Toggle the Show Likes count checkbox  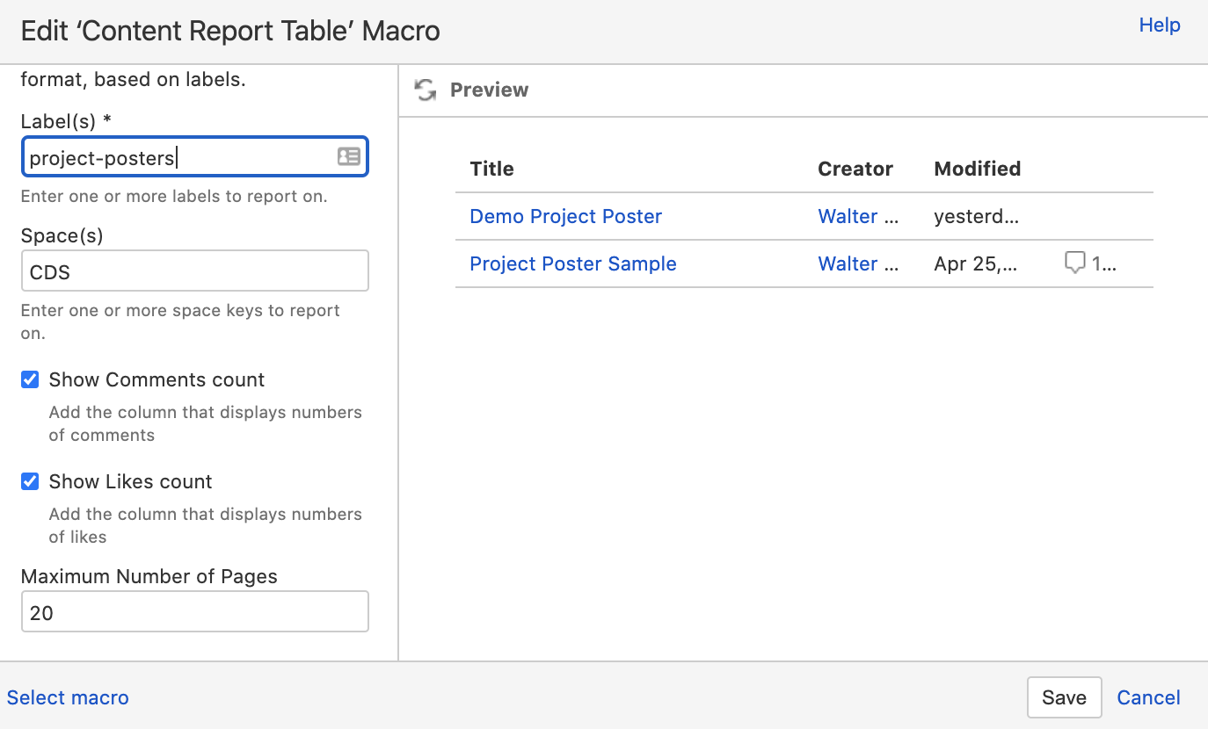[30, 481]
